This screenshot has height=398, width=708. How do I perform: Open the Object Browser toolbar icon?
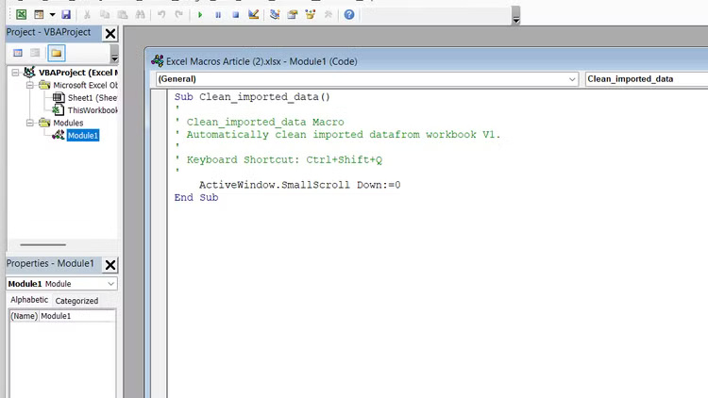pyautogui.click(x=311, y=15)
